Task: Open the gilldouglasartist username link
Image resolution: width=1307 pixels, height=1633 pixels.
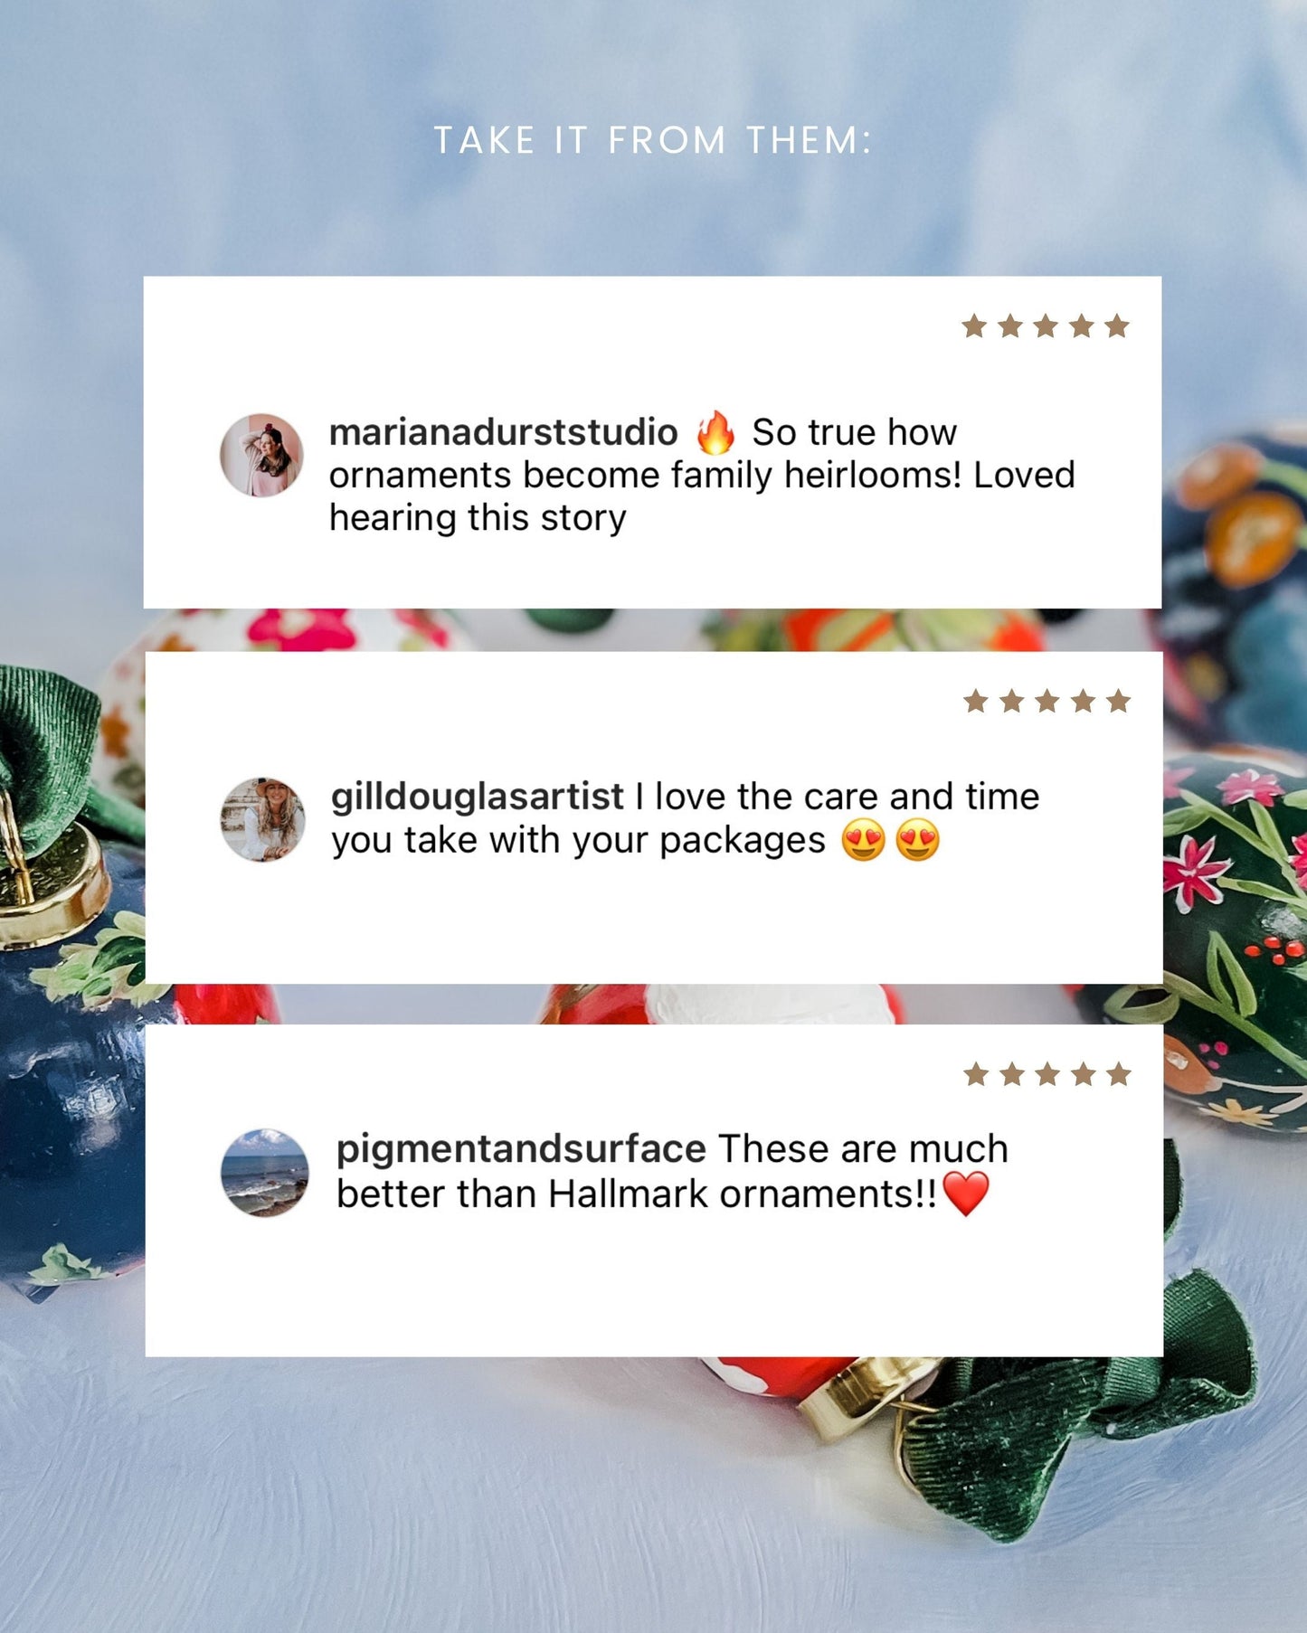Action: coord(478,797)
